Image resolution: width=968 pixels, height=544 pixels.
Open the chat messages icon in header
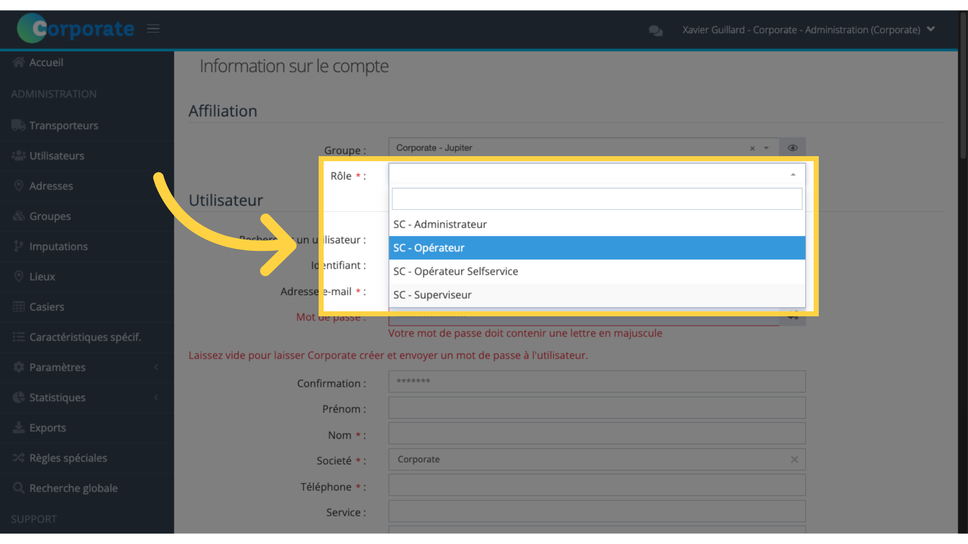pyautogui.click(x=655, y=31)
